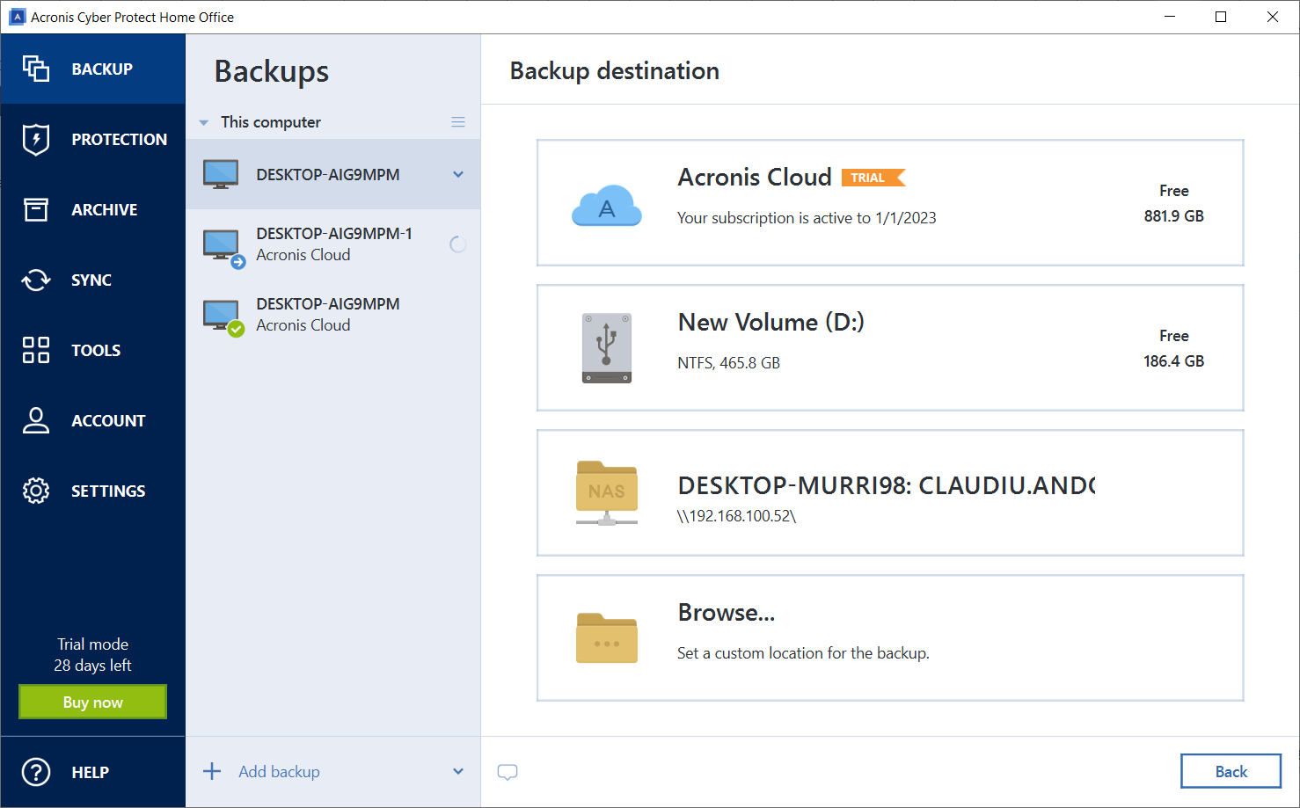The height and width of the screenshot is (808, 1300).
Task: Click the NAS folder icon
Action: click(x=607, y=492)
